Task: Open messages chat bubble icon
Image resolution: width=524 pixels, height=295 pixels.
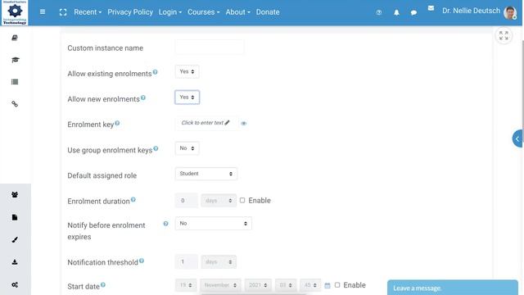Action: coord(413,13)
